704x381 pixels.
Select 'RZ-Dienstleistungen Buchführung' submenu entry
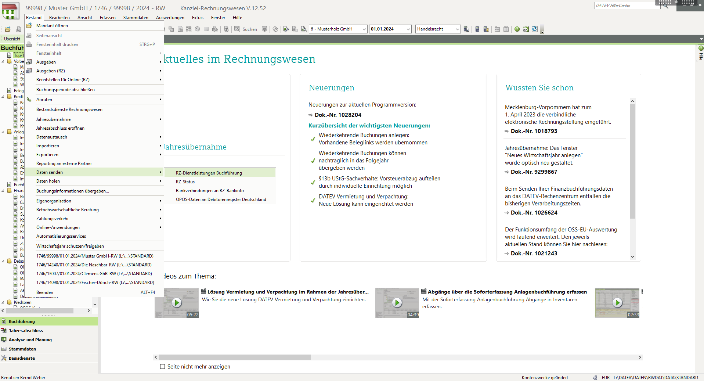click(x=209, y=173)
